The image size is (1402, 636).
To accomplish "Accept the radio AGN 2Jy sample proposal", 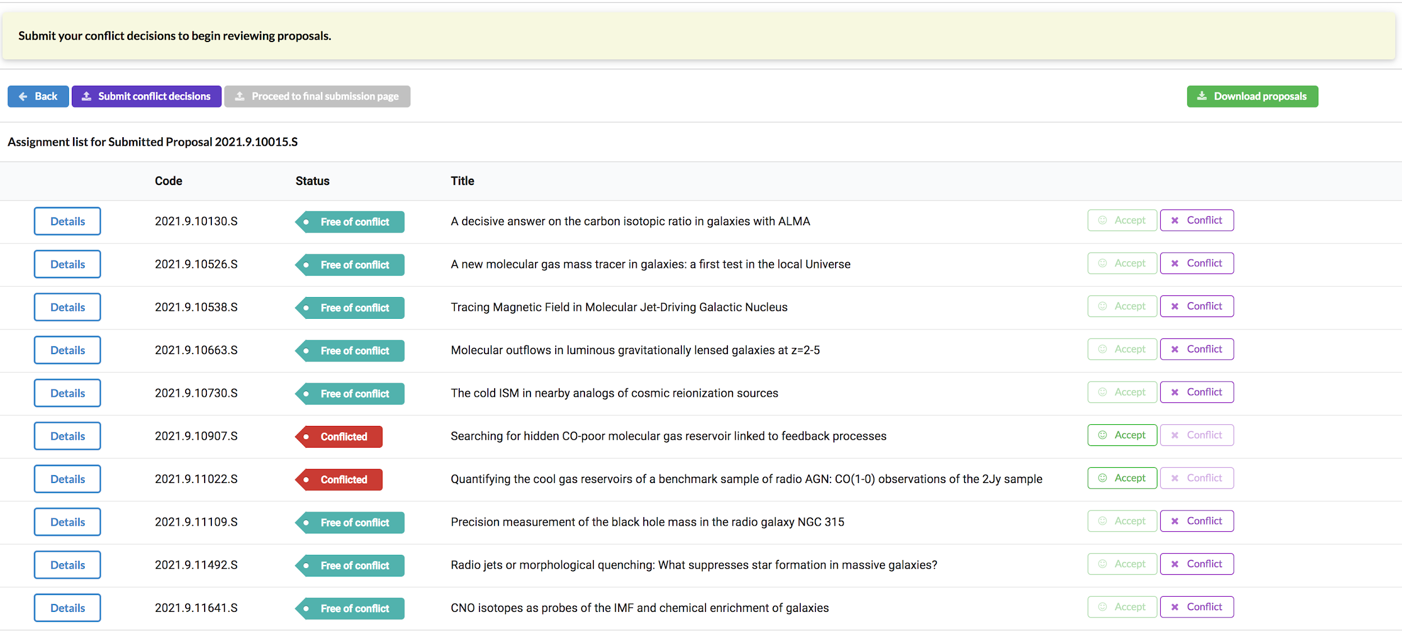I will coord(1122,478).
